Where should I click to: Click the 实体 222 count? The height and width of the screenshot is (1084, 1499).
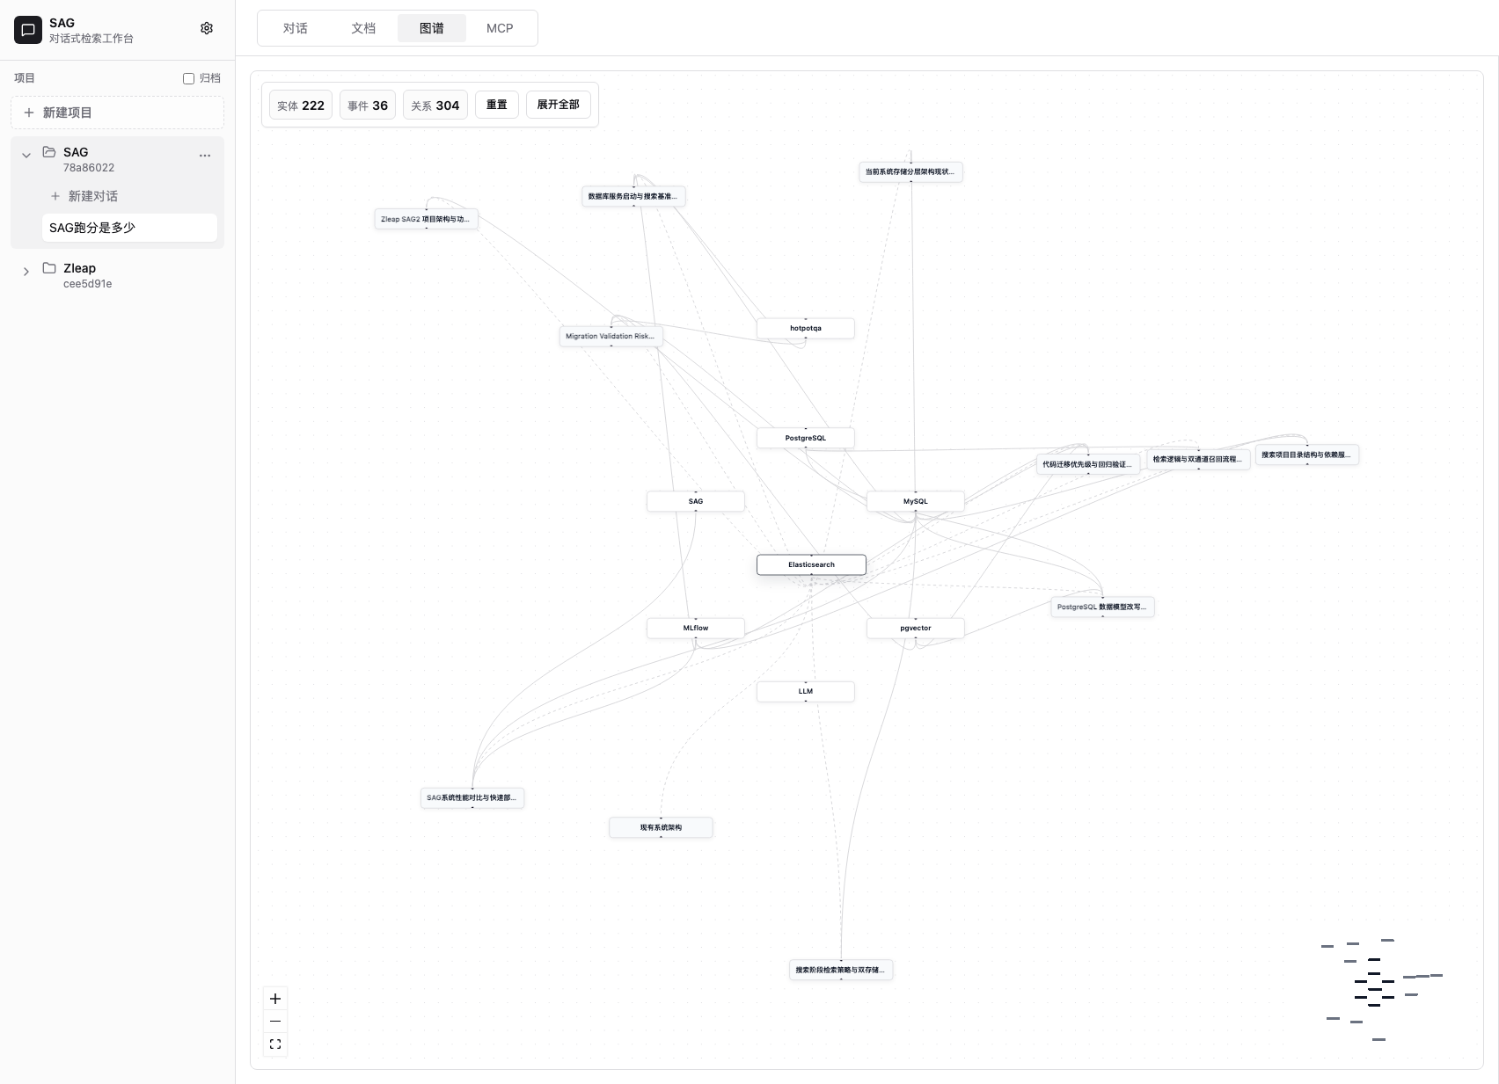(301, 105)
